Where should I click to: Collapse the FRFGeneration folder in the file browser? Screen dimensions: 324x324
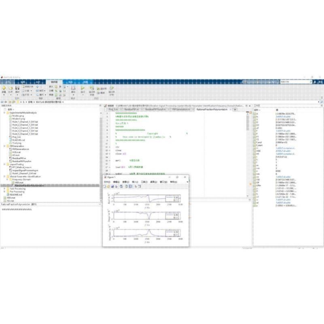tap(4, 146)
